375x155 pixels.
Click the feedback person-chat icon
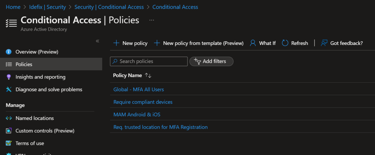pos(324,43)
